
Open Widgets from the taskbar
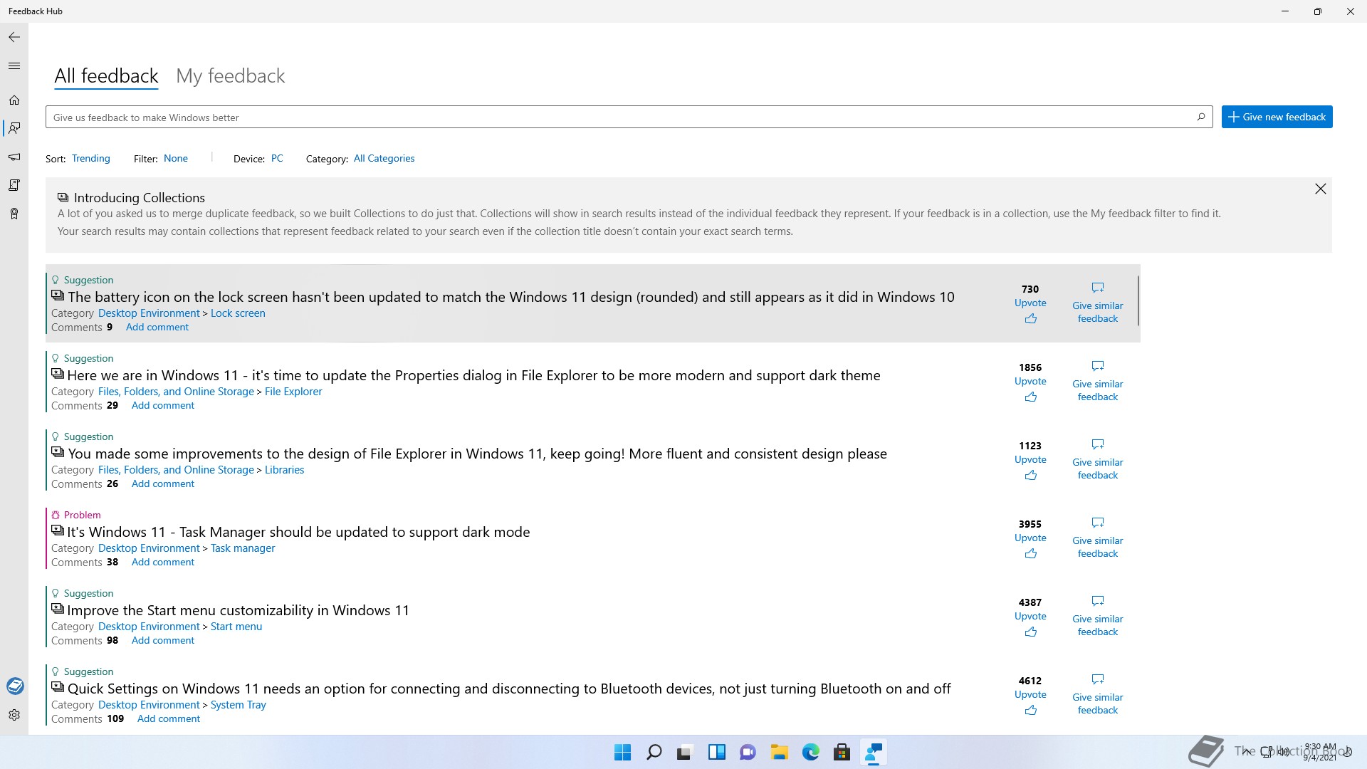pos(716,752)
